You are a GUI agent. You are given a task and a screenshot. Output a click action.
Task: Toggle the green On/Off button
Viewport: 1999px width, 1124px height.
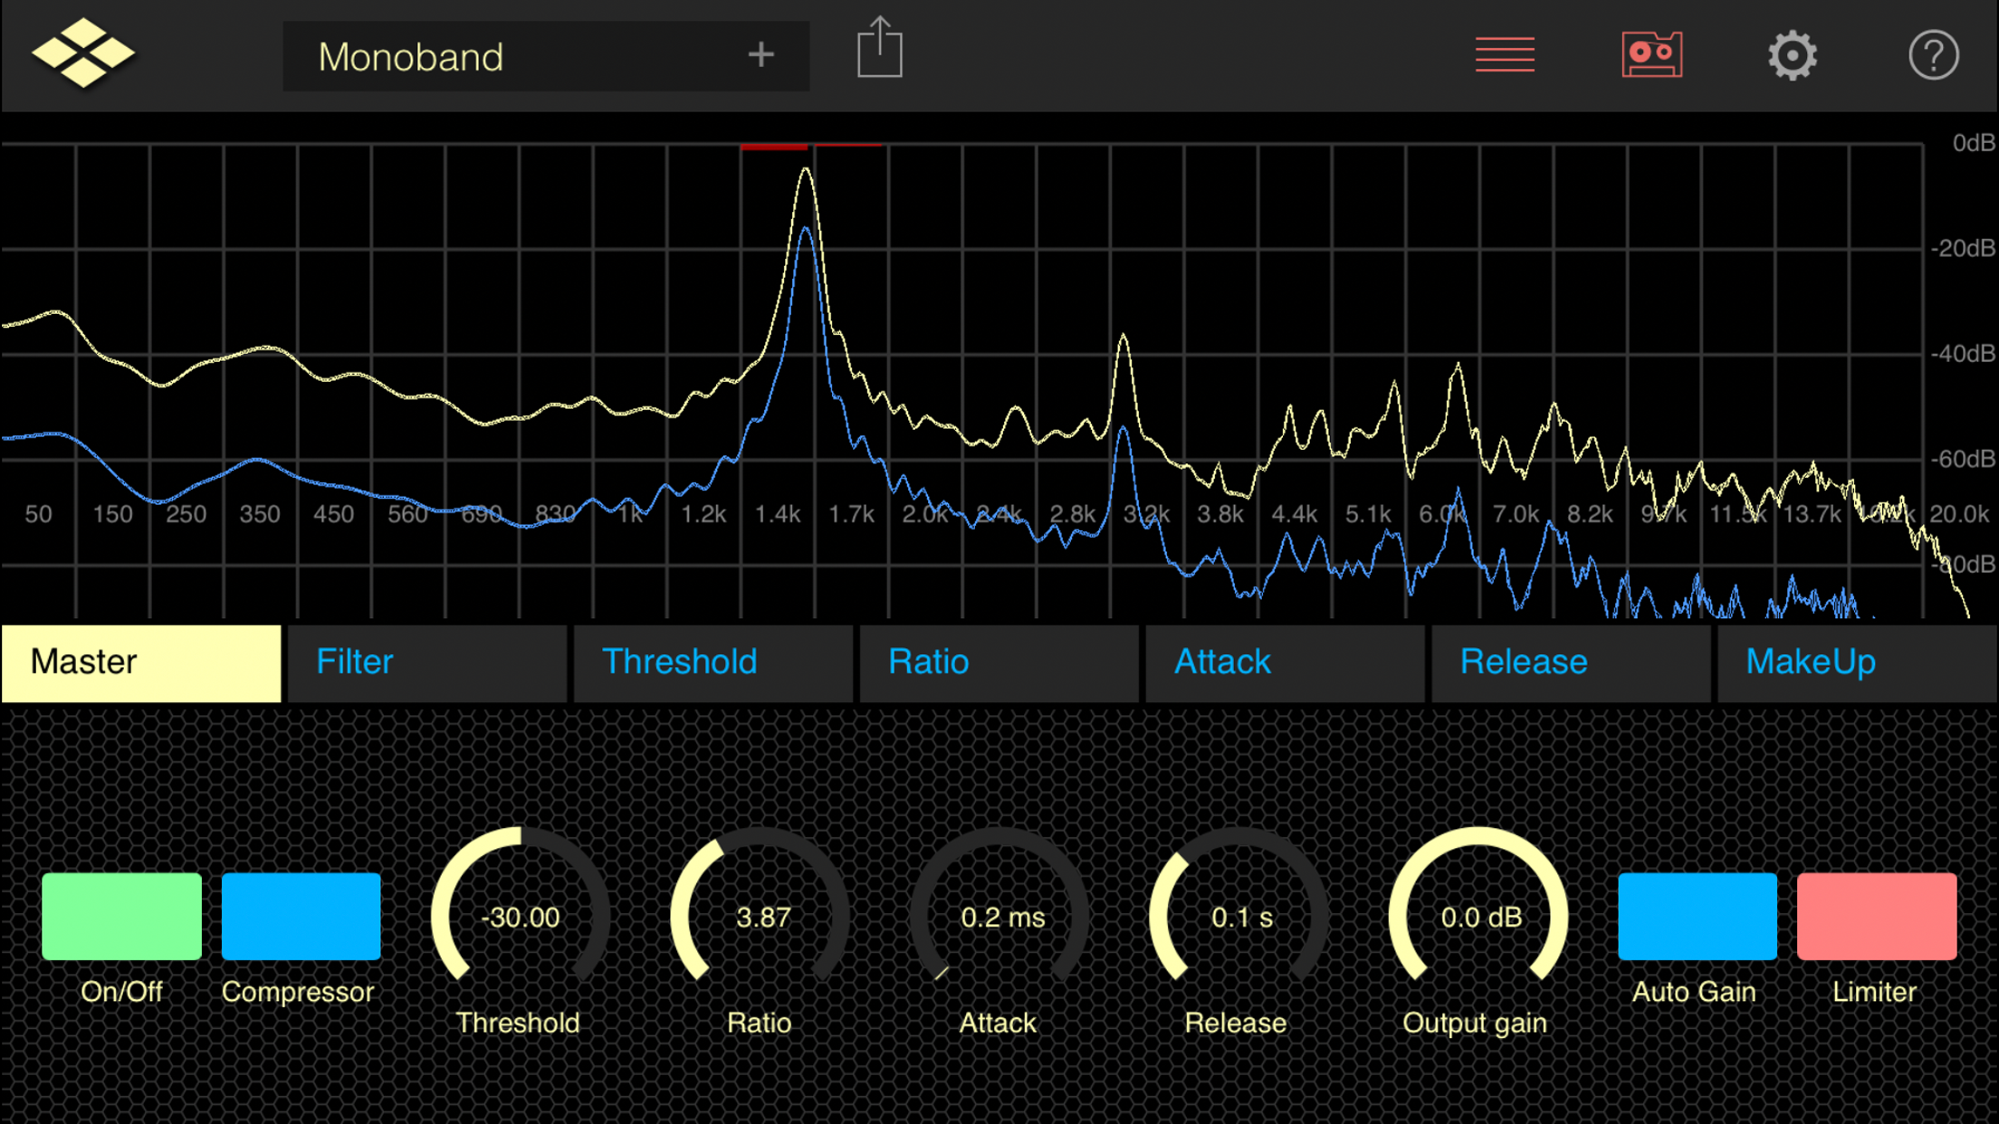tap(121, 916)
